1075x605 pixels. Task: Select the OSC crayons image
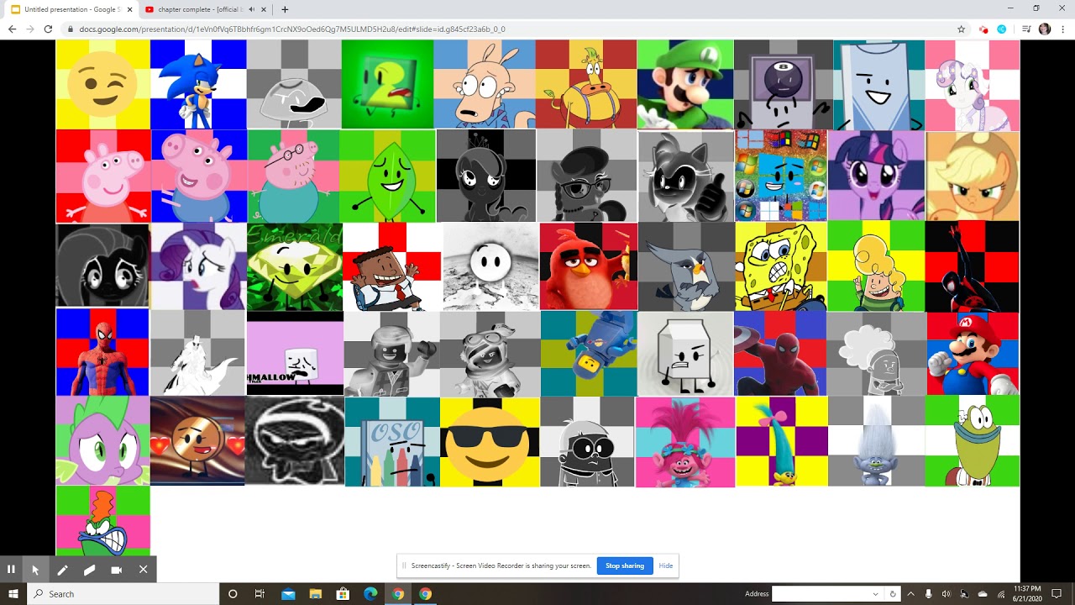pyautogui.click(x=392, y=442)
